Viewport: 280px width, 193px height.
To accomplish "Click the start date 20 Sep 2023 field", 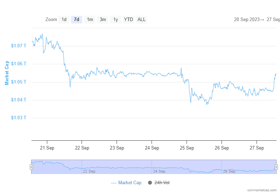I will 247,20.
